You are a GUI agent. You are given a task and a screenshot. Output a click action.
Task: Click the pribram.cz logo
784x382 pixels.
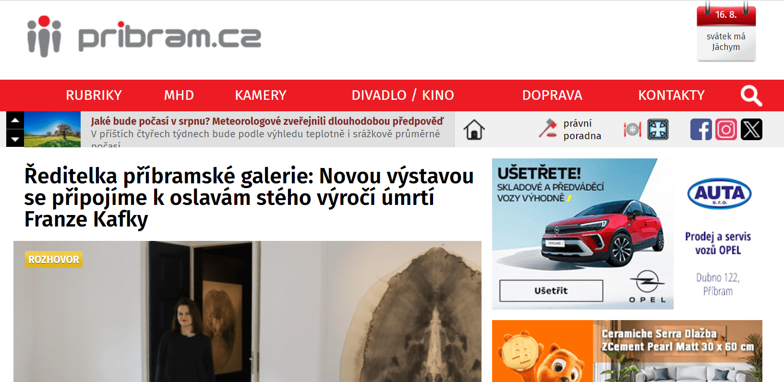pos(144,36)
